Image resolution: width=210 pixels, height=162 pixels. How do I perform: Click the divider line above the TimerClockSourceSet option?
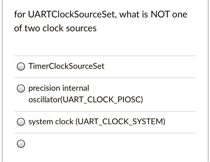tap(105, 56)
